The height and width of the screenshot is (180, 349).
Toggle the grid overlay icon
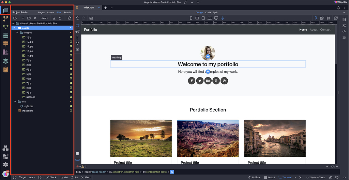(x=77, y=154)
